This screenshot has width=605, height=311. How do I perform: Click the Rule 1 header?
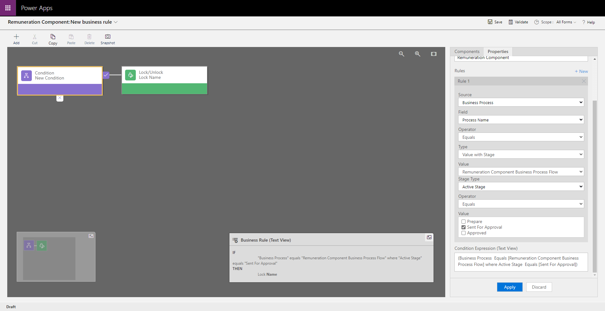tap(521, 81)
